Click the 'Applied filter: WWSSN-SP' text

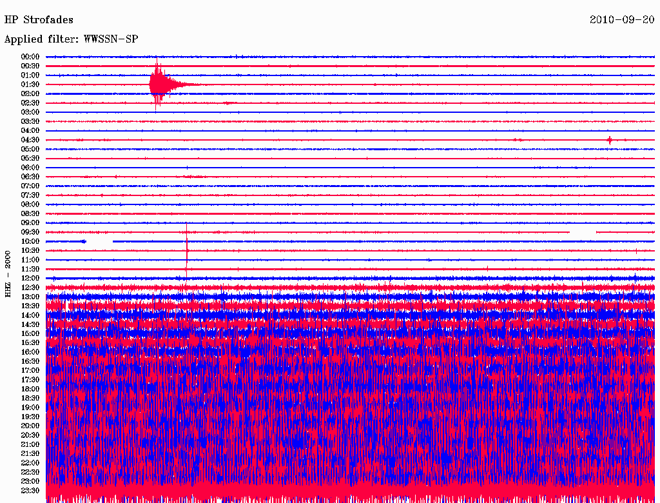pyautogui.click(x=71, y=39)
